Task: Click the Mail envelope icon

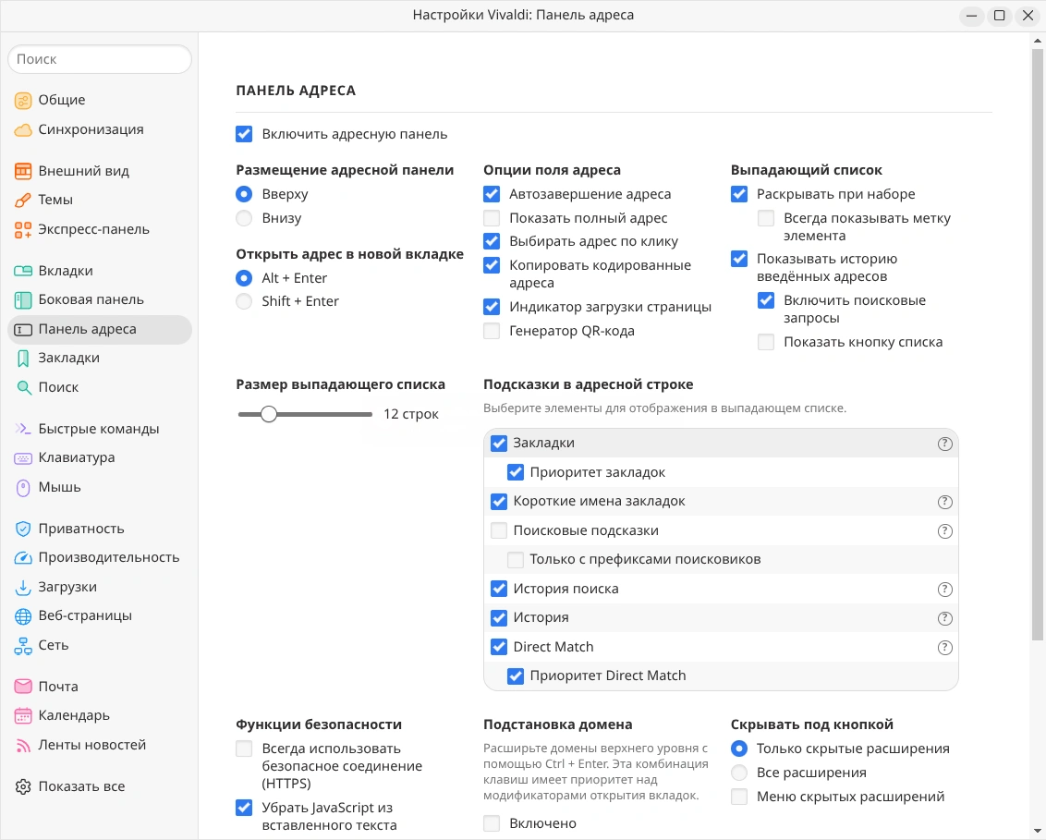Action: pos(23,688)
